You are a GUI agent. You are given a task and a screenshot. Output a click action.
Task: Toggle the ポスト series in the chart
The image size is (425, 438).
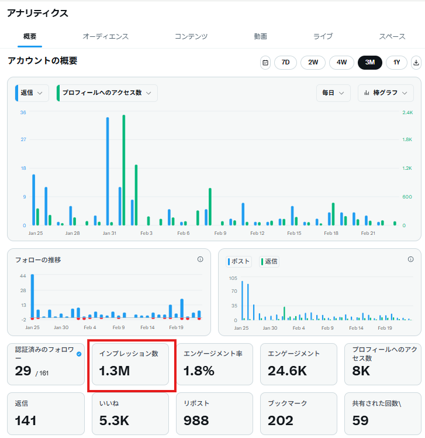pos(239,262)
